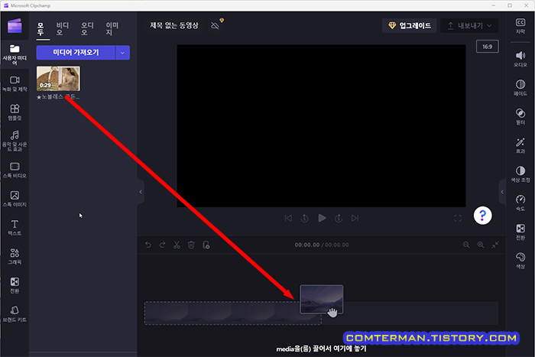
Task: Play the video preview
Action: 322,218
